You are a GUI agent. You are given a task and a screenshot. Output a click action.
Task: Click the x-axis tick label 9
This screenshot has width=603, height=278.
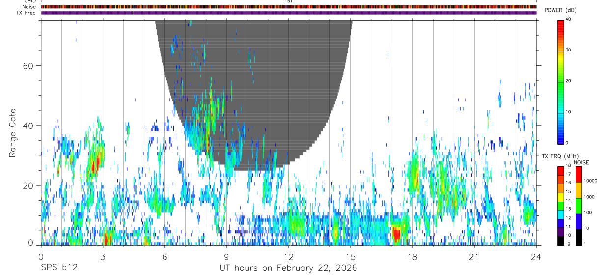point(227,257)
